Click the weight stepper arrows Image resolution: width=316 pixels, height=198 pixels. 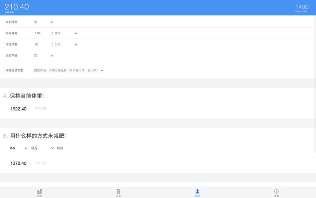(52, 44)
